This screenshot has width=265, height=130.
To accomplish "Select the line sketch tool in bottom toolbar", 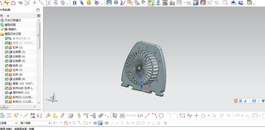I will (147, 116).
